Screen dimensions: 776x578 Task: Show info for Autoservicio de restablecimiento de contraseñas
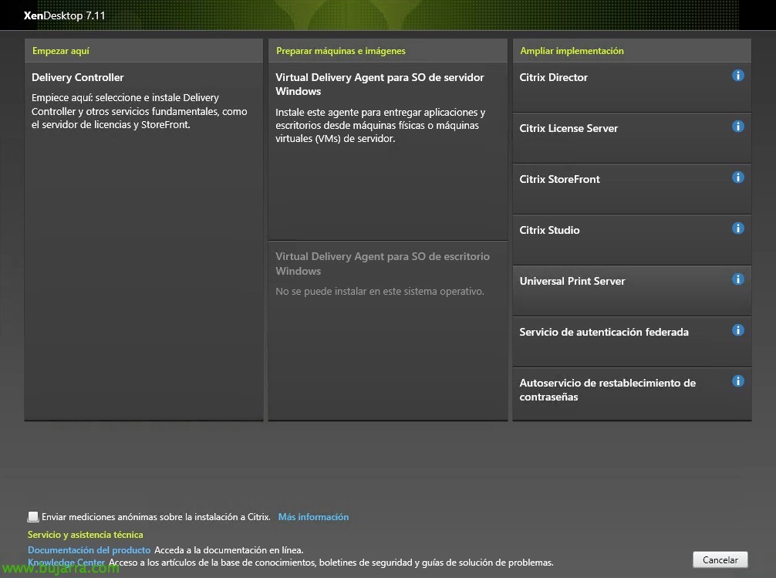(737, 381)
